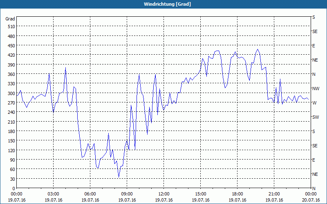Click the 360 value on left axis
Viewport: 327px width, 204px height.
11,74
